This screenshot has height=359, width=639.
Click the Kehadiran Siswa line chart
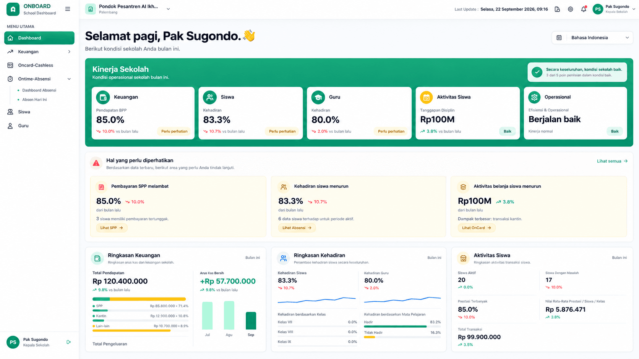(x=317, y=300)
